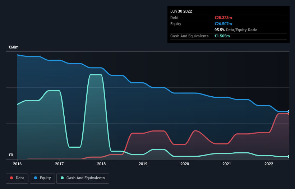This screenshot has height=189, width=295.
Task: Click the teal Cash And Equivalents legend dot
Action: pos(62,178)
